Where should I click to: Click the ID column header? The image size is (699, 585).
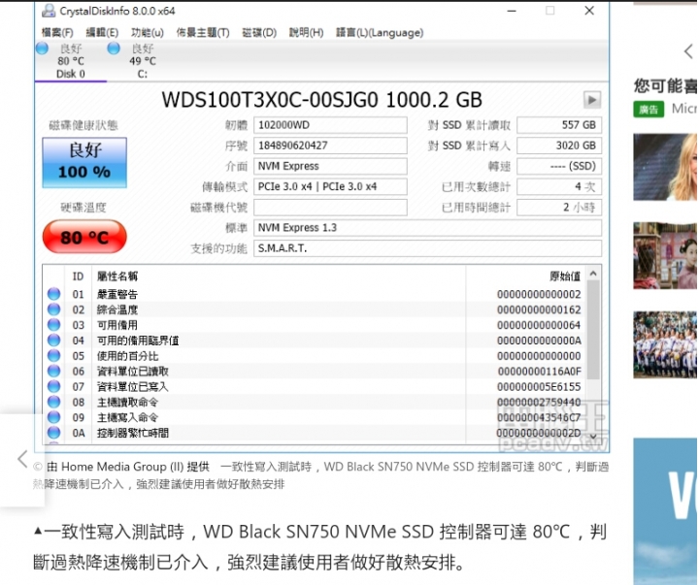[x=79, y=276]
